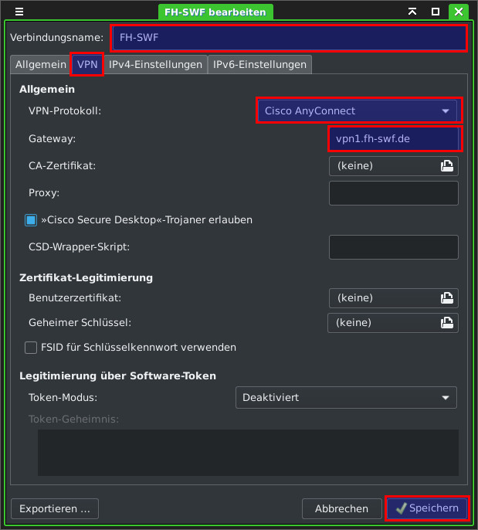Focus the Gateway input field
Image resolution: width=478 pixels, height=530 pixels.
coord(394,139)
